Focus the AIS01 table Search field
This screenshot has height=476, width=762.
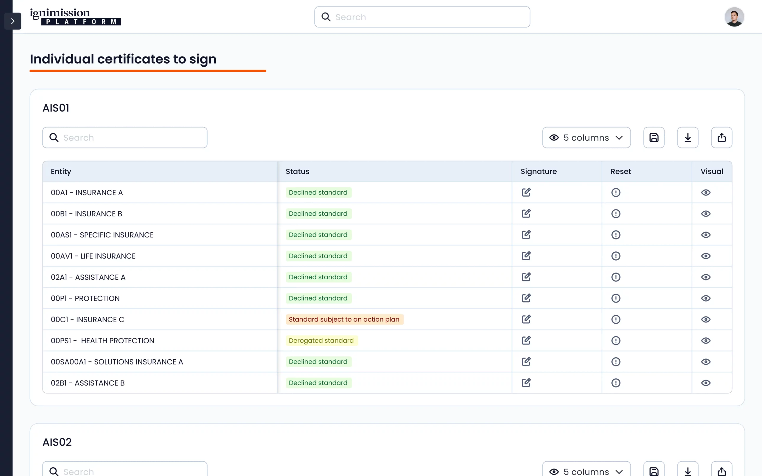[125, 137]
